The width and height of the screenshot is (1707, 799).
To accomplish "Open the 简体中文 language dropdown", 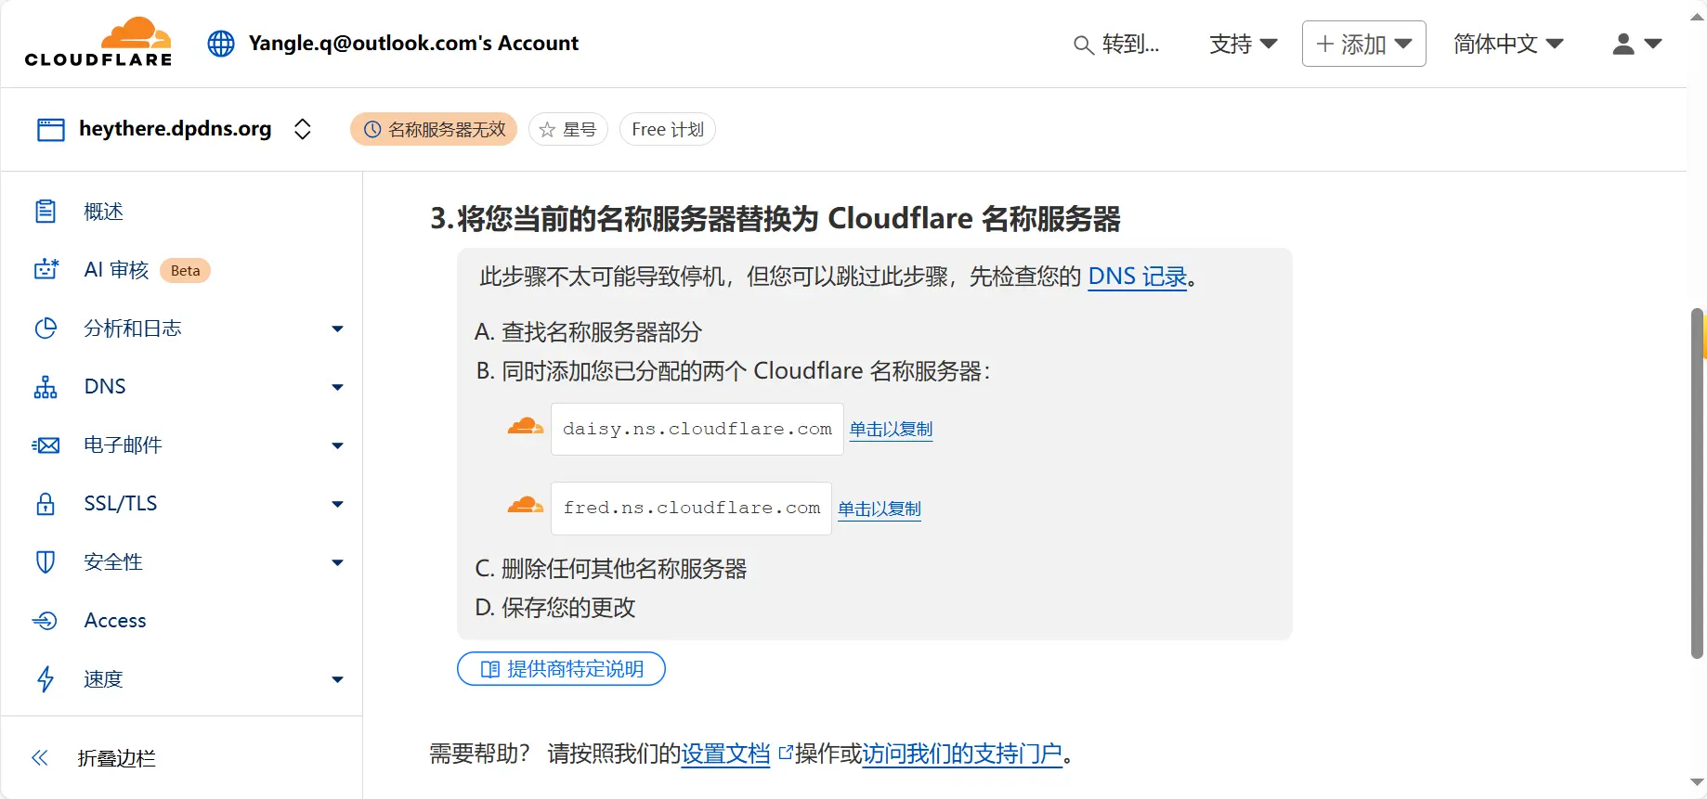I will (x=1508, y=44).
